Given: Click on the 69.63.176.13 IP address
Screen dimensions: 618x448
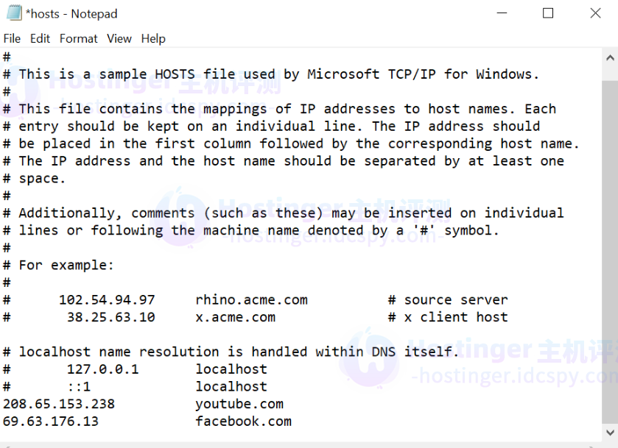Looking at the screenshot, I should (x=50, y=422).
